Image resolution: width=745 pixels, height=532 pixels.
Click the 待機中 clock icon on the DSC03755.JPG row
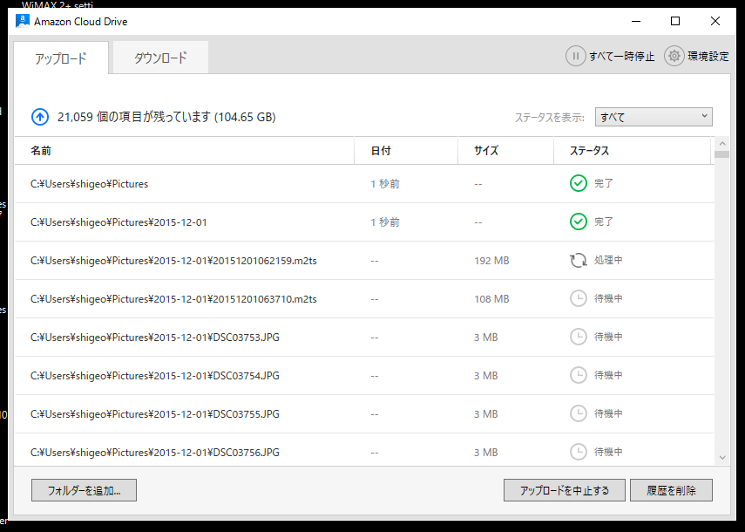[579, 413]
